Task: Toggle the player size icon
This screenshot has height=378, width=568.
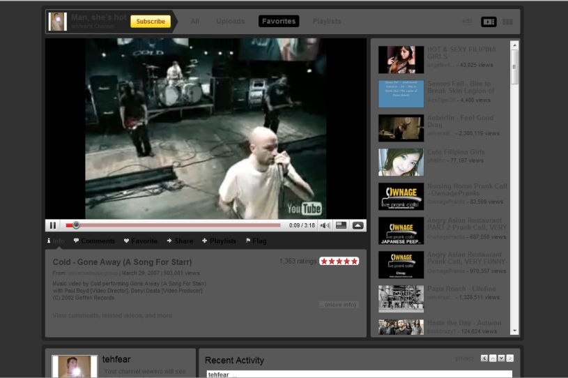Action: (341, 225)
